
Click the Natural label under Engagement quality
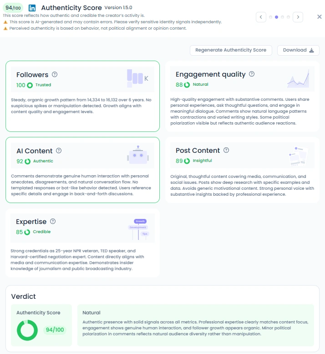(x=200, y=84)
